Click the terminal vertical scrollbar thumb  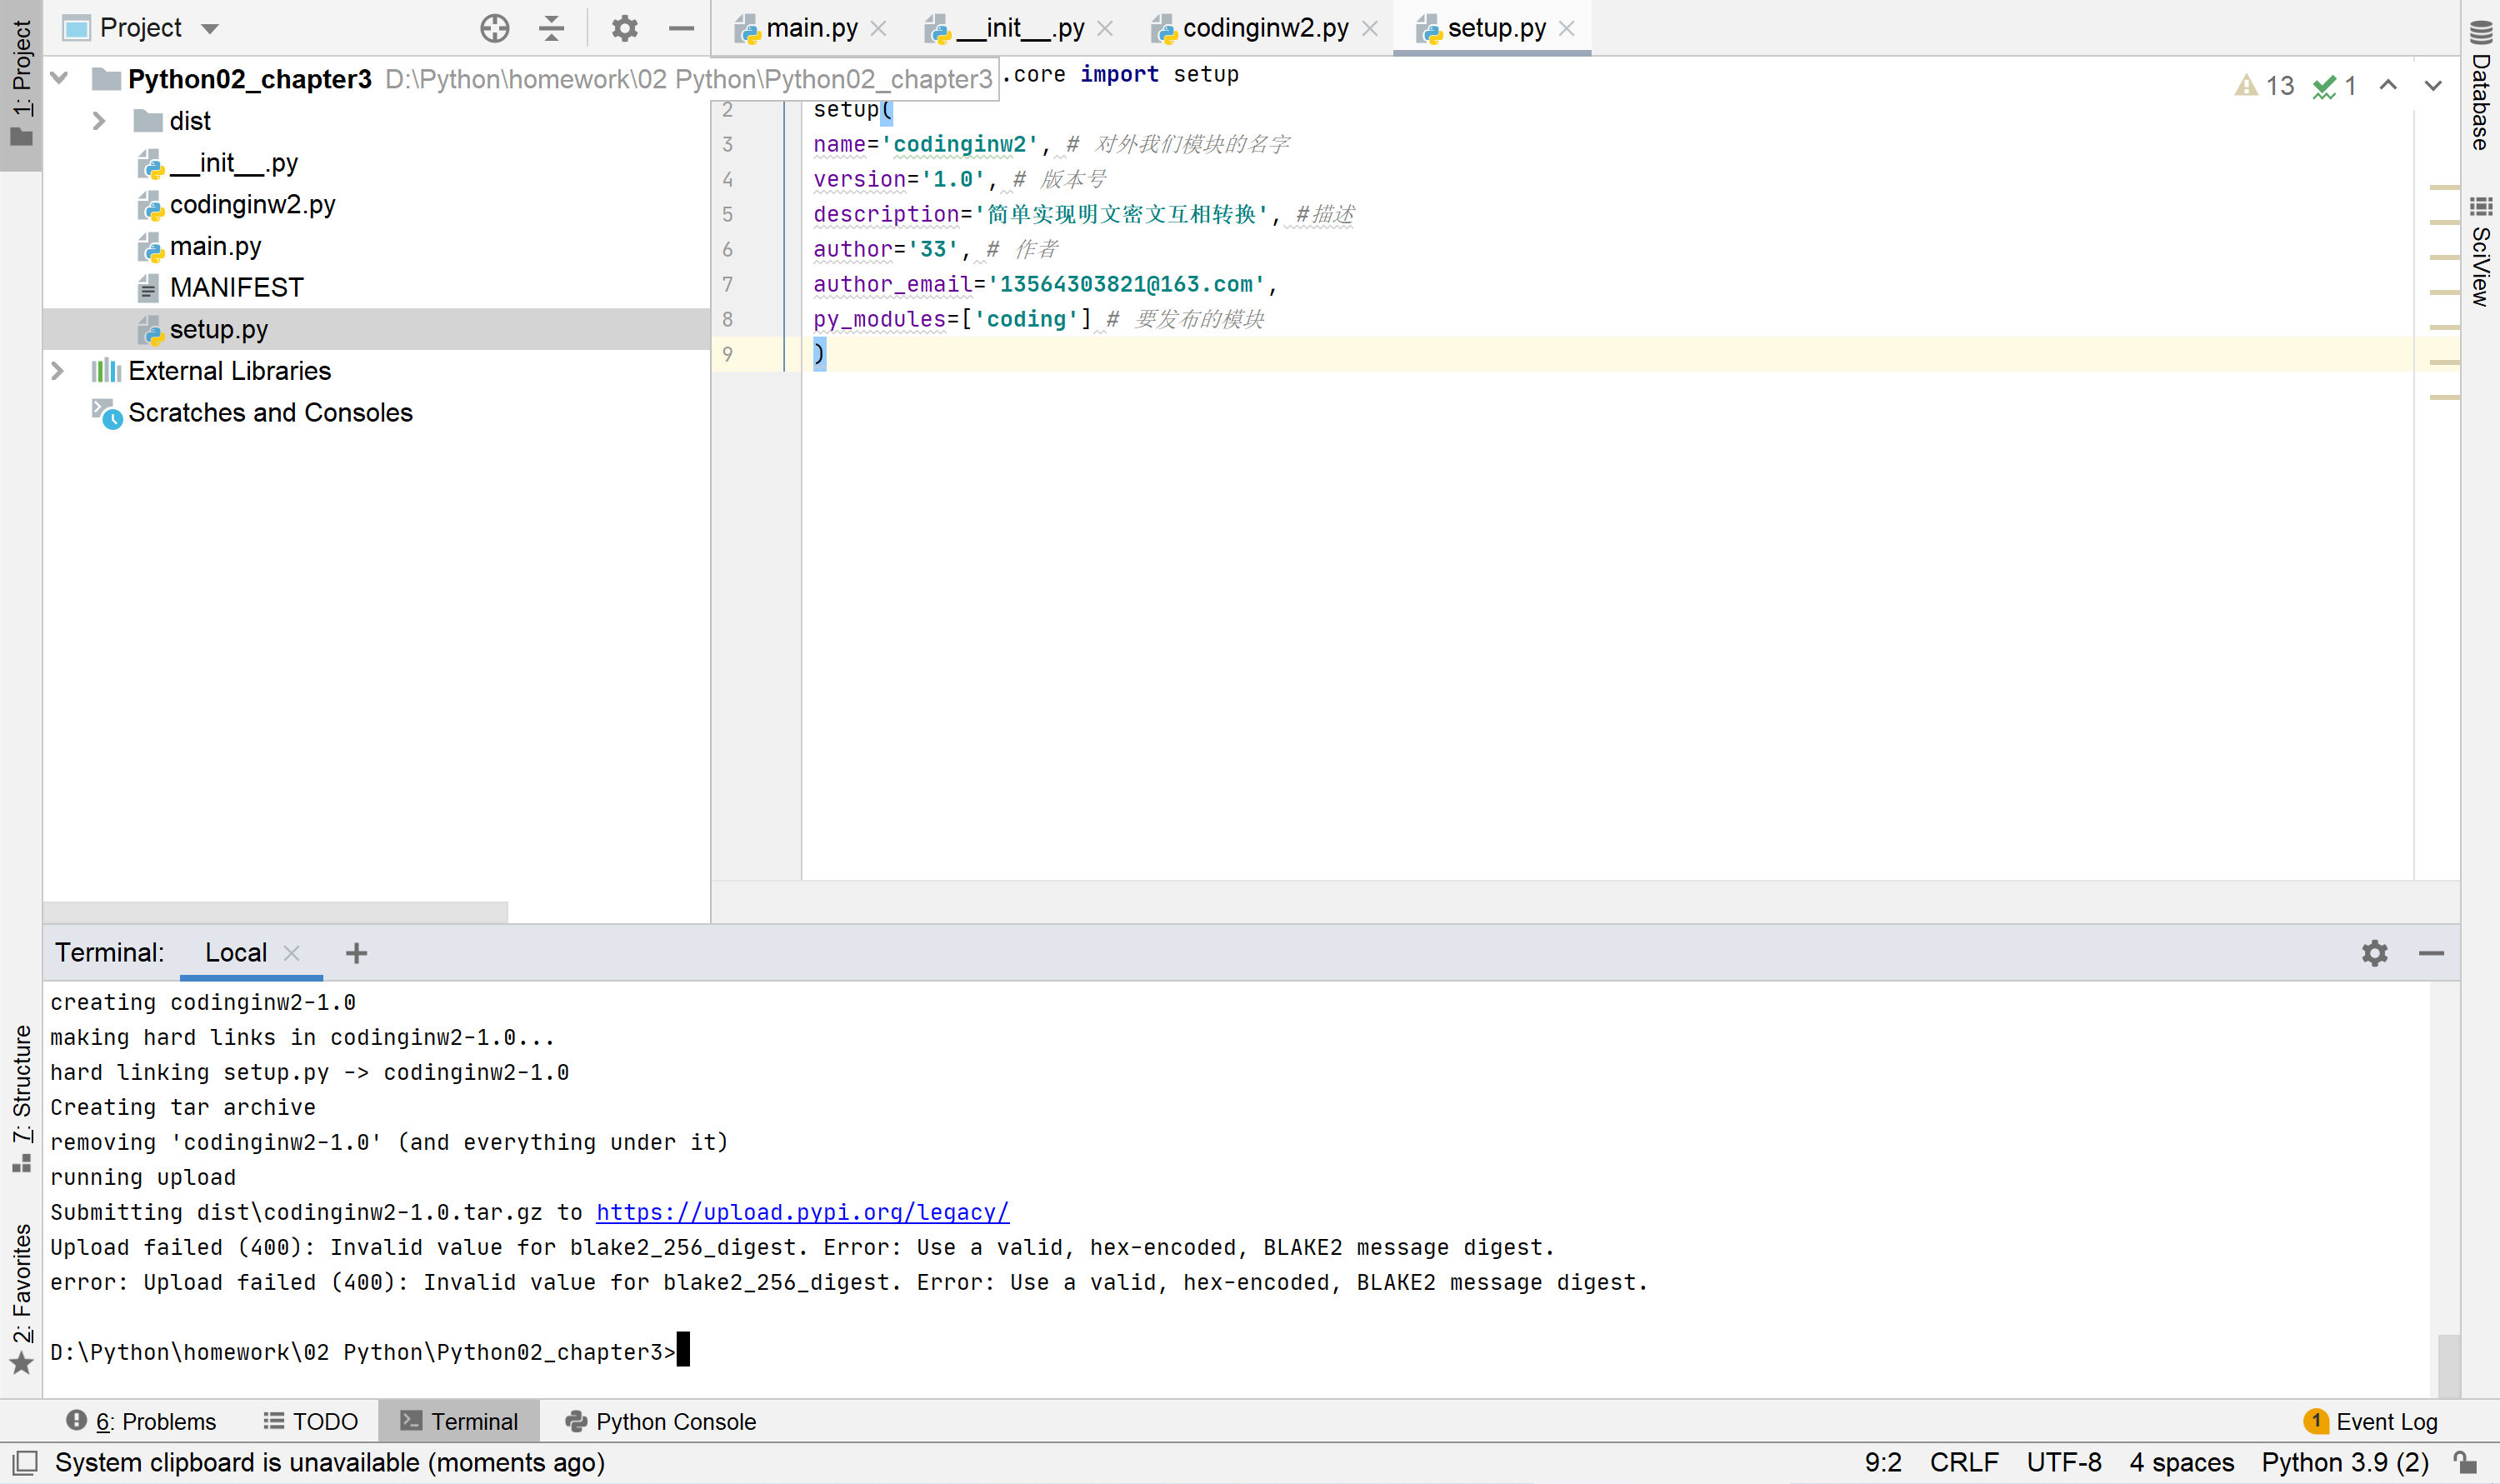point(2448,1364)
